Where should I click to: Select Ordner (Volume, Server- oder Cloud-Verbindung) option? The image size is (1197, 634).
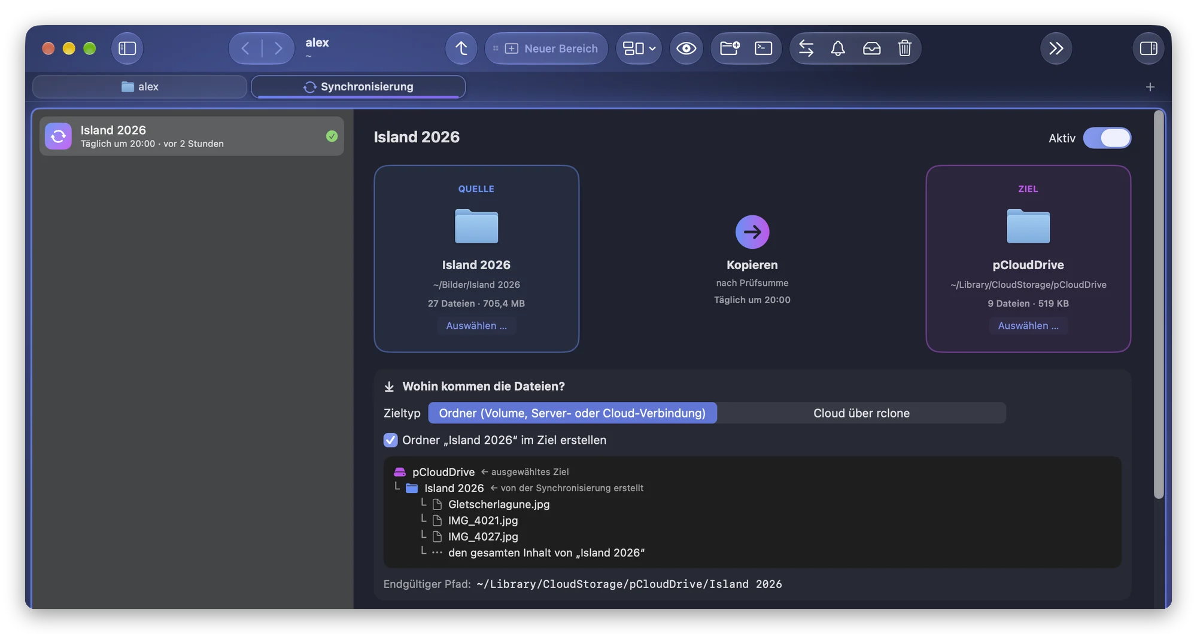pos(572,413)
